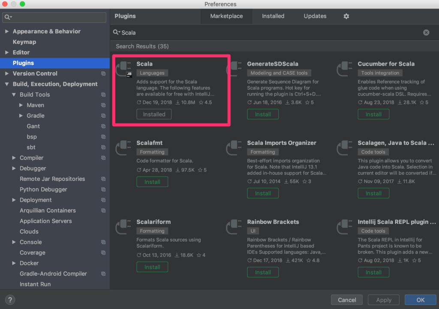Screen dimensions: 439x309
Task: Click the UI tag on Rainbow Brackets
Action: (253, 231)
